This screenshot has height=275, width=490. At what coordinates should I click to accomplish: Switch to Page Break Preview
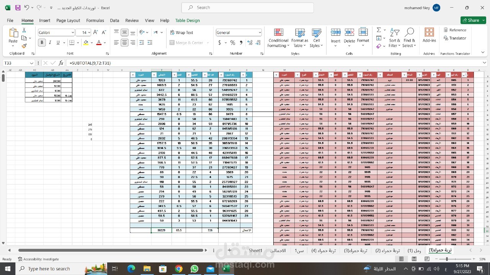coord(427,259)
